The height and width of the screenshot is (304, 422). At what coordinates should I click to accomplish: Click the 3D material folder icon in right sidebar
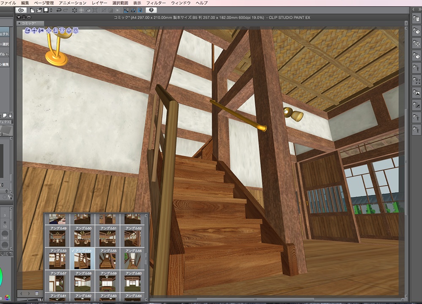pos(417,32)
